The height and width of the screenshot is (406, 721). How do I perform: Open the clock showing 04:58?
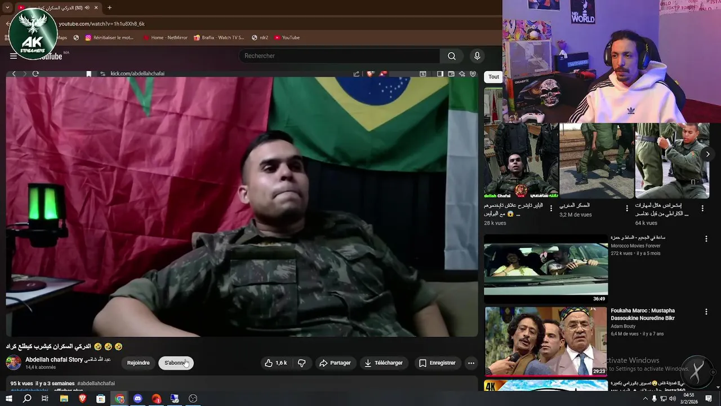point(688,399)
